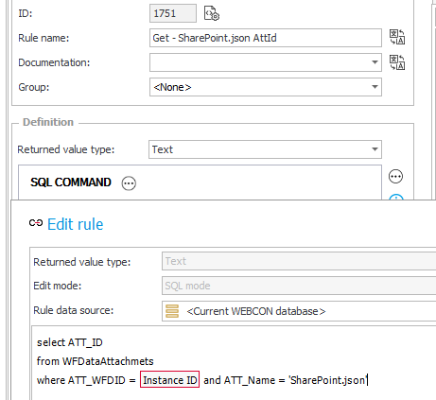The height and width of the screenshot is (400, 436).
Task: Click 'where ATT_WFDID =' text
Action: tap(86, 380)
